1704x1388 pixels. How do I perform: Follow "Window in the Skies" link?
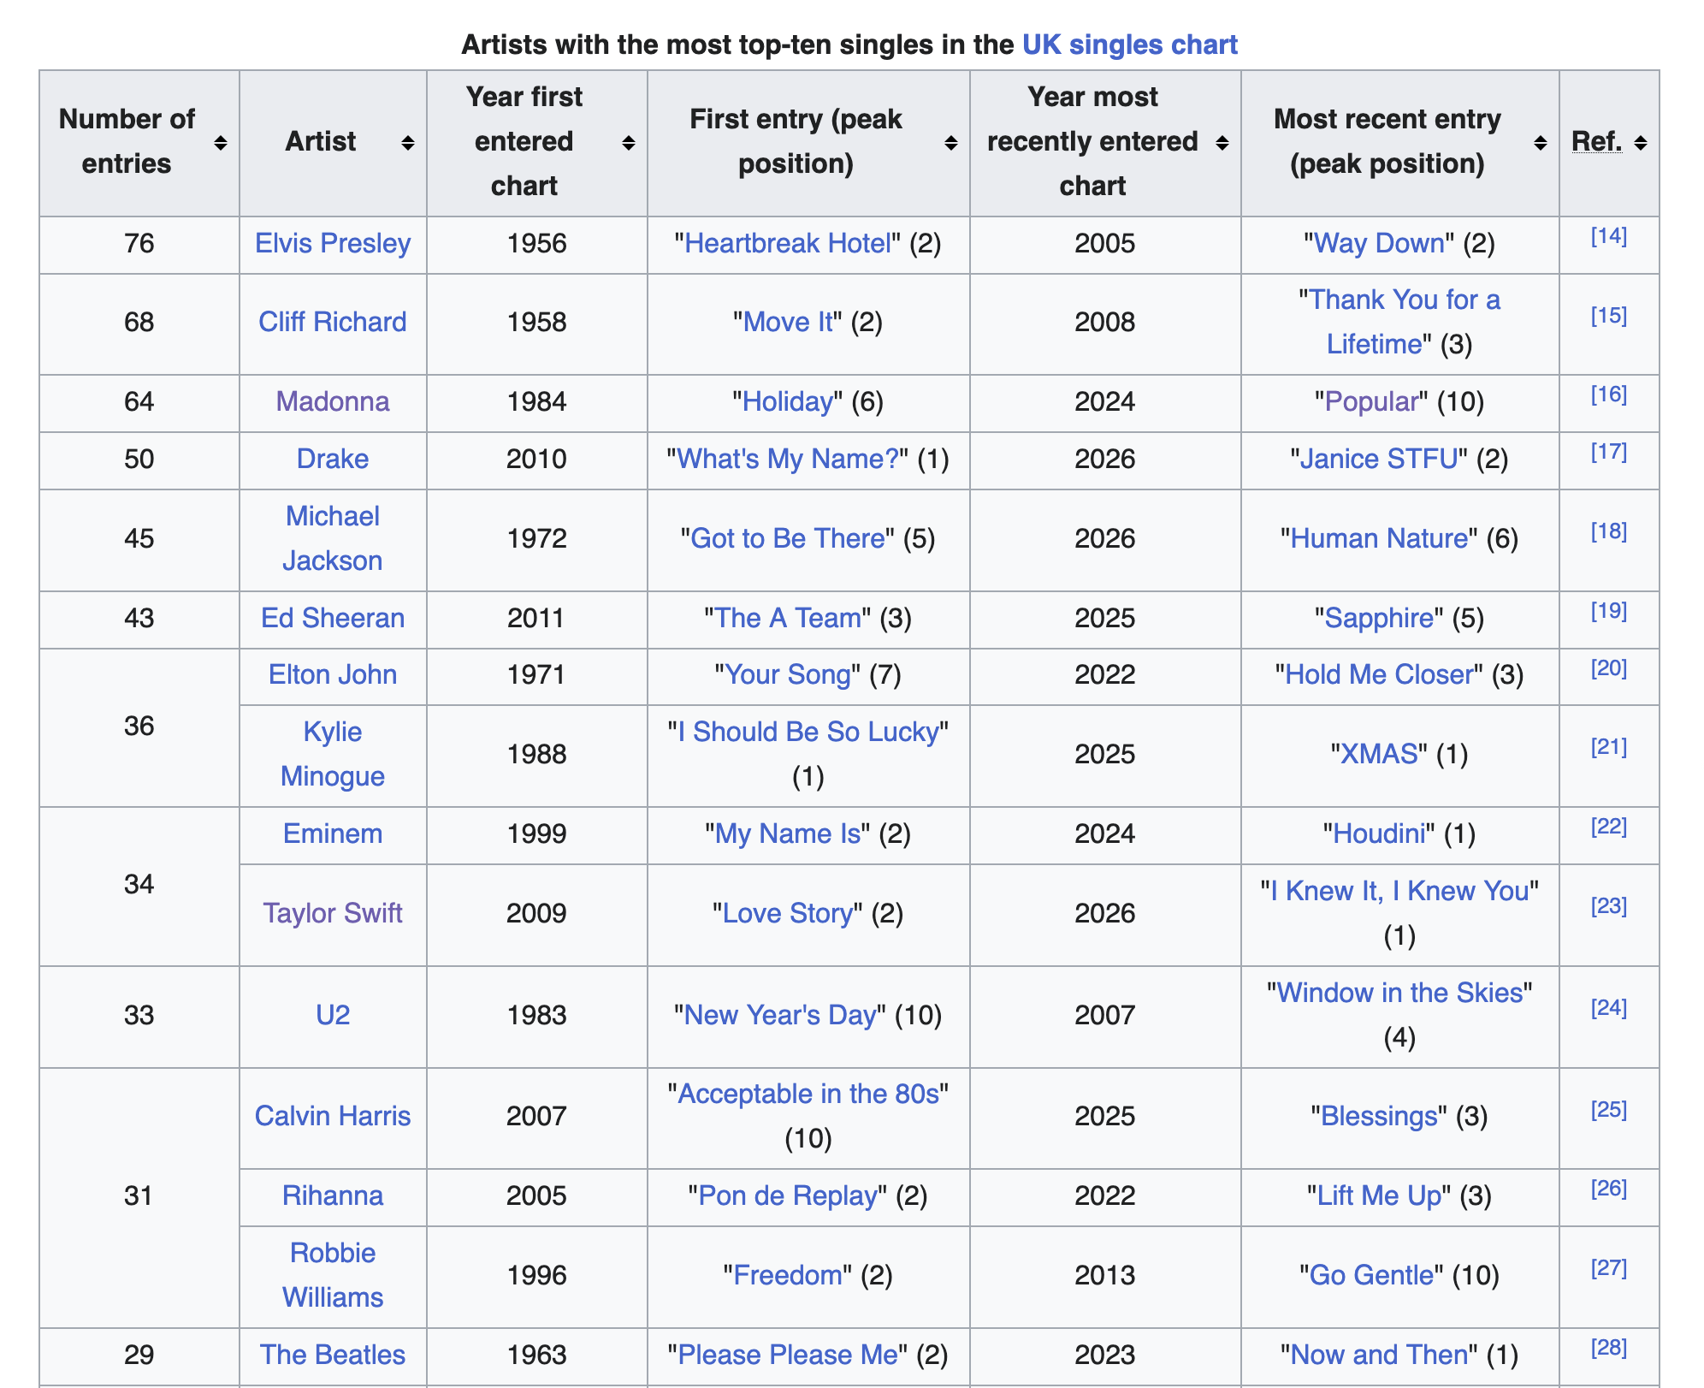coord(1399,994)
